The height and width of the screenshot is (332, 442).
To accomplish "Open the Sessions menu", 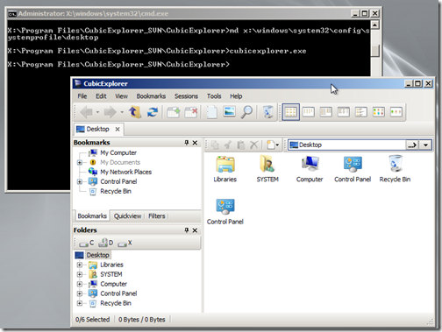I will click(x=186, y=96).
